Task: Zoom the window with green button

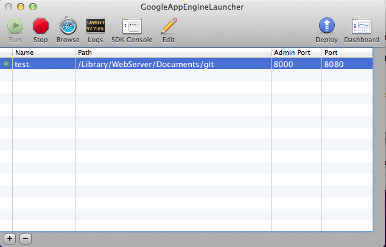Action: click(x=33, y=7)
